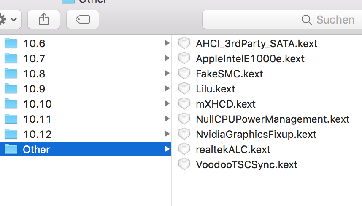Image resolution: width=362 pixels, height=206 pixels.
Task: Select the highlighted Other folder
Action: pyautogui.click(x=36, y=149)
